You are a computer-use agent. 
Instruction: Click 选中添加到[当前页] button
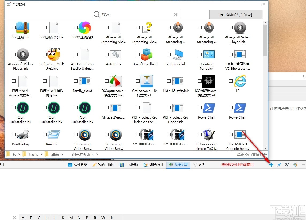pyautogui.click(x=236, y=15)
